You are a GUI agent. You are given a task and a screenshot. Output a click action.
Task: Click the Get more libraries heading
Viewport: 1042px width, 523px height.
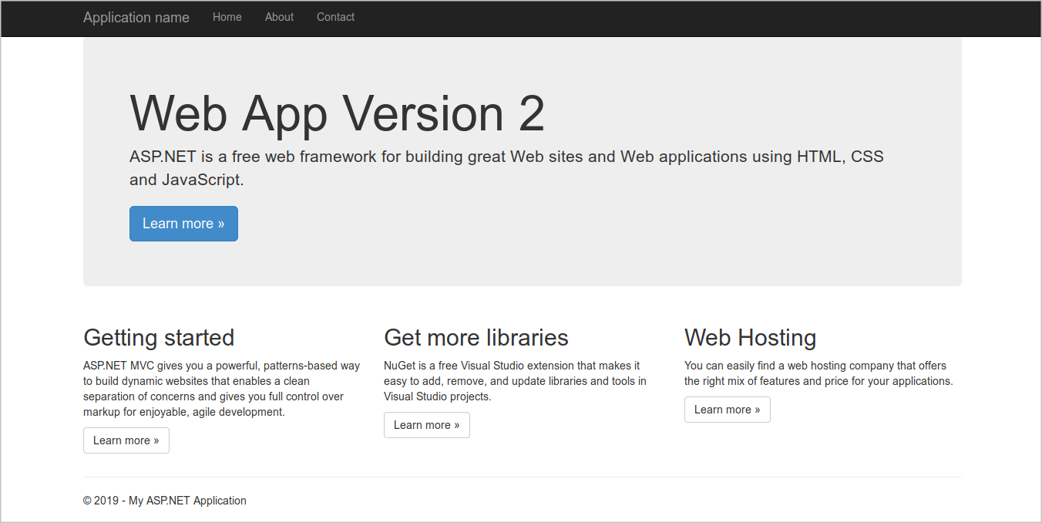pos(476,338)
